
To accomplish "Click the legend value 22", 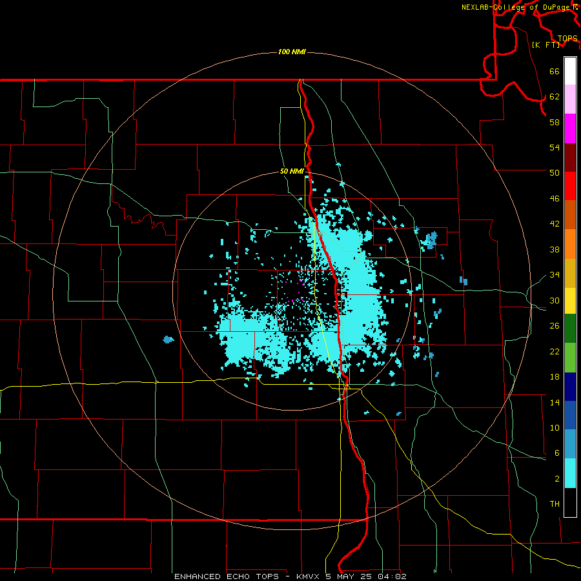I will (555, 351).
